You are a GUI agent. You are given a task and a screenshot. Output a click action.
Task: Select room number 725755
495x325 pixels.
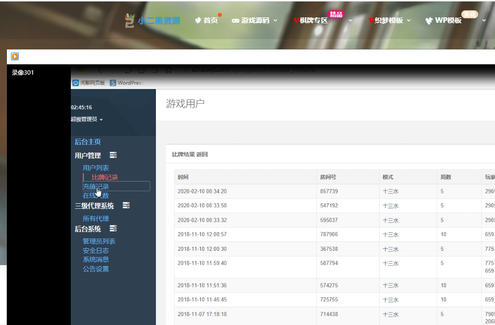(x=329, y=300)
